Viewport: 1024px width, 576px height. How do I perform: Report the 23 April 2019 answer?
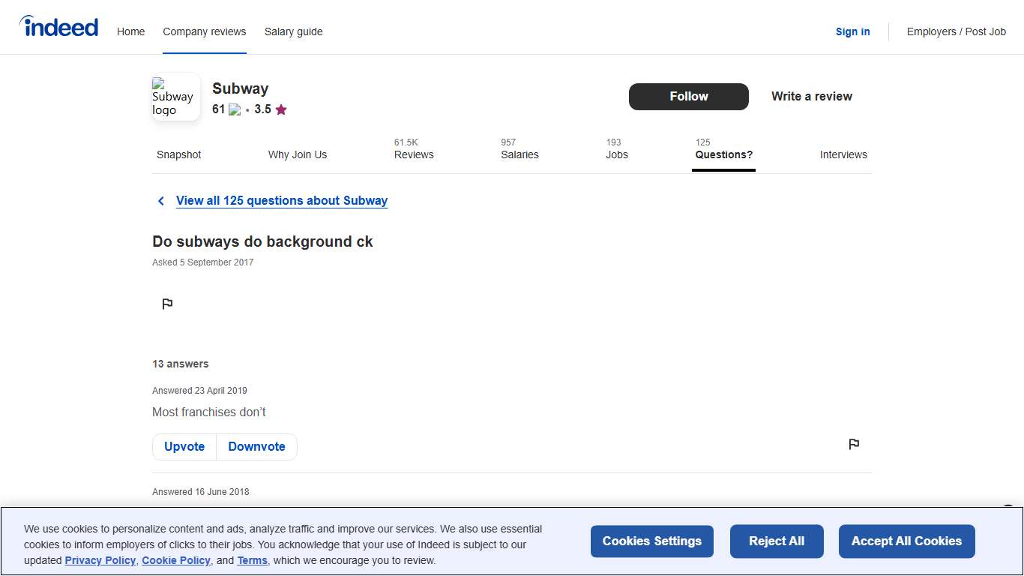(x=853, y=444)
